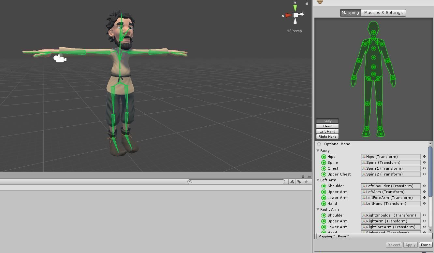The height and width of the screenshot is (253, 434).
Task: Select the knee circle on diagram's right leg
Action: coord(380,104)
